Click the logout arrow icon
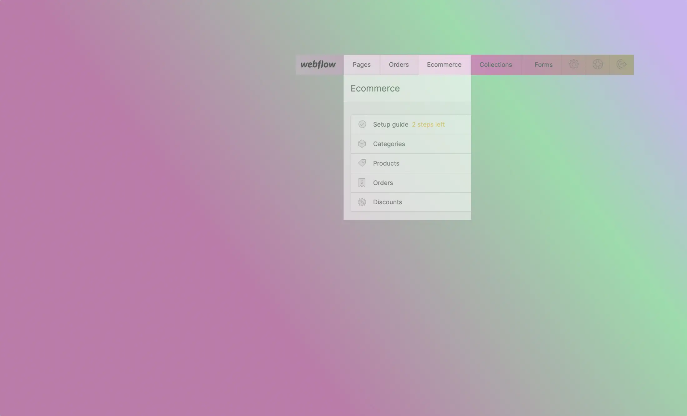Image resolution: width=687 pixels, height=416 pixels. point(621,65)
